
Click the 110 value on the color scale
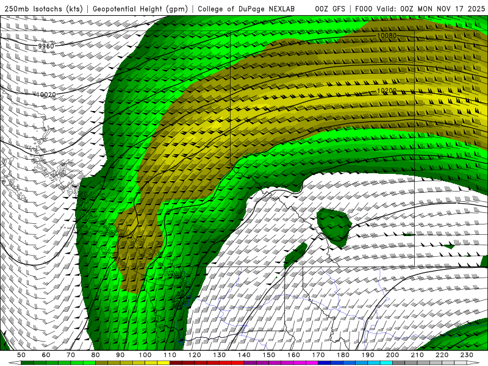pyautogui.click(x=170, y=355)
